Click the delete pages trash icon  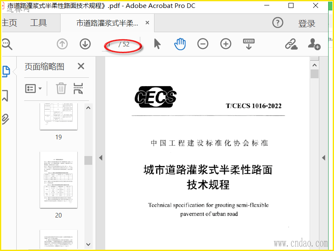61,88
